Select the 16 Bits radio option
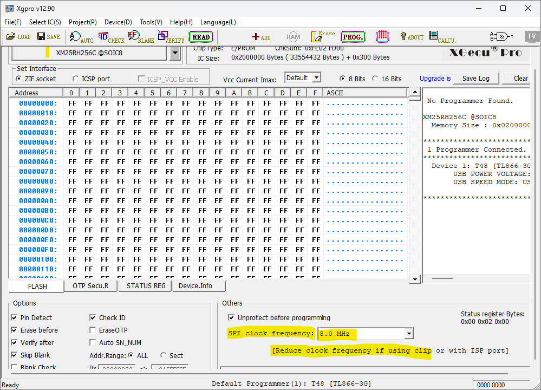This screenshot has height=390, width=541. click(x=375, y=79)
